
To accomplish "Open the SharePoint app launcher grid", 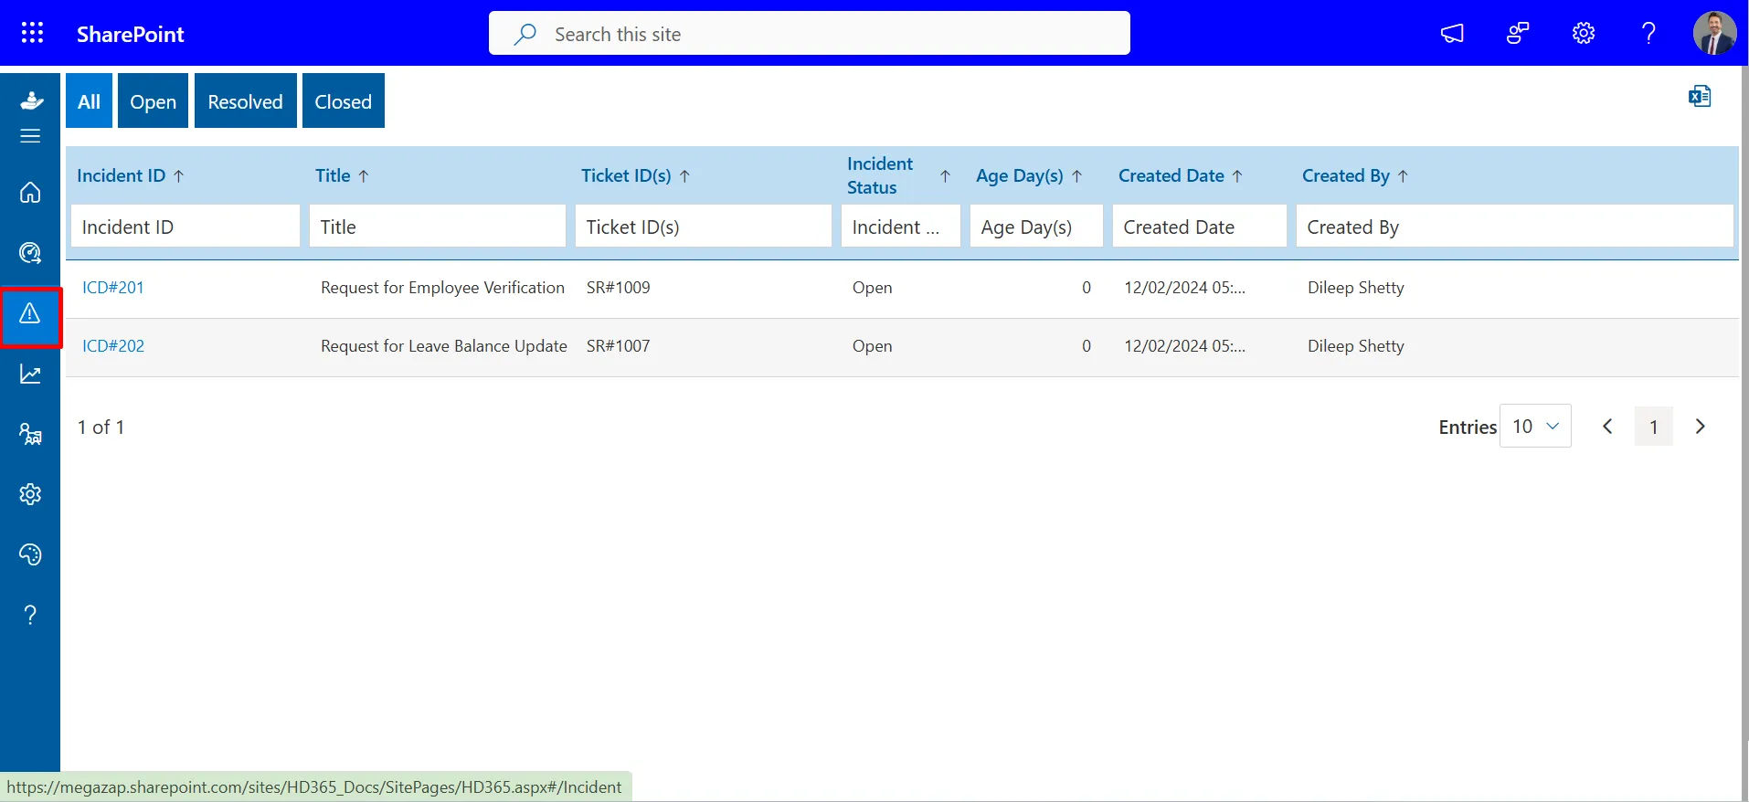I will (32, 33).
